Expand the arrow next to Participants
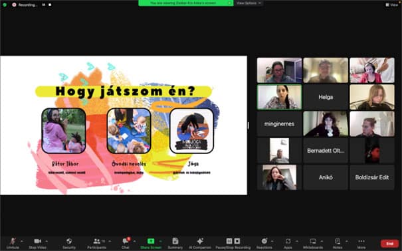 pos(110,241)
